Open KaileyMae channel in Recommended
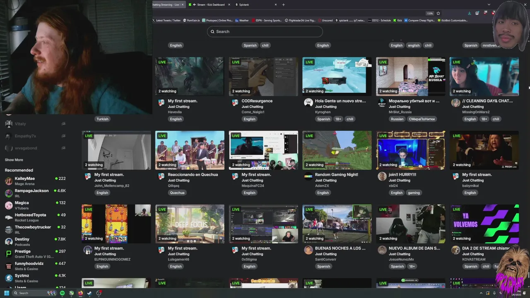The height and width of the screenshot is (298, 530). pos(35,181)
